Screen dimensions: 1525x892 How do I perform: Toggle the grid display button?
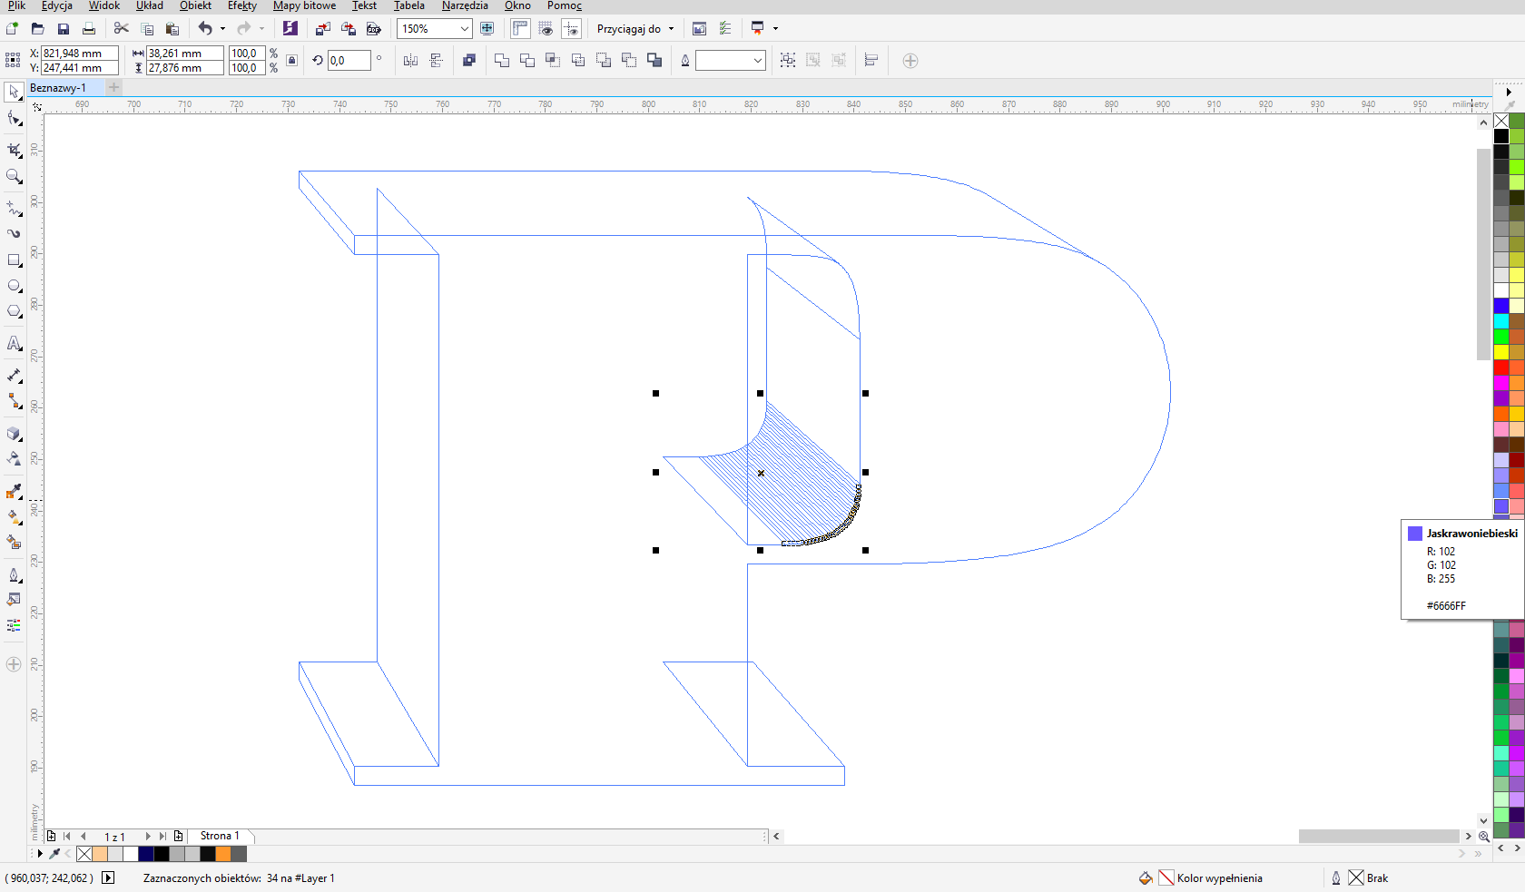(x=546, y=29)
